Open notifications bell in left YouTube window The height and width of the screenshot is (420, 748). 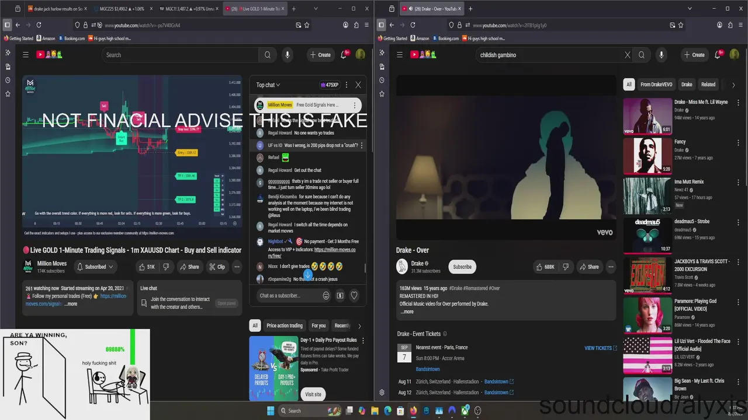[x=345, y=55]
